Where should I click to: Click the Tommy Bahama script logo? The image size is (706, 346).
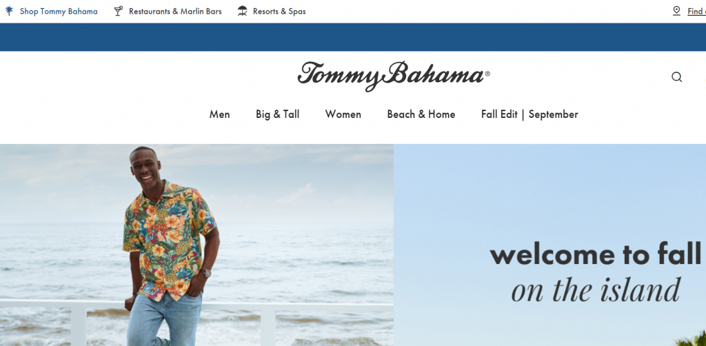tap(394, 76)
